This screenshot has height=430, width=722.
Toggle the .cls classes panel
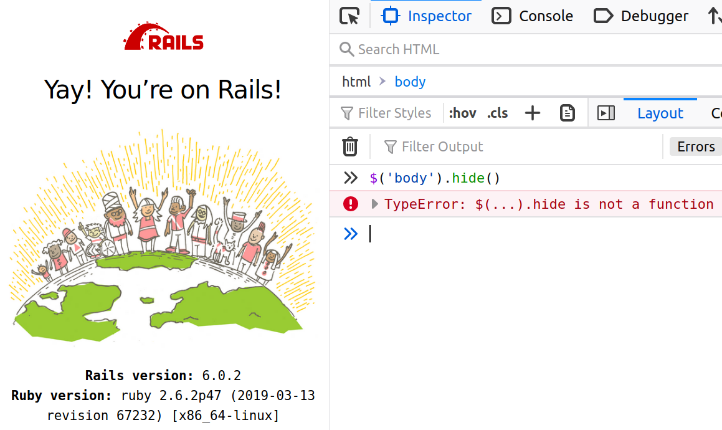point(497,113)
